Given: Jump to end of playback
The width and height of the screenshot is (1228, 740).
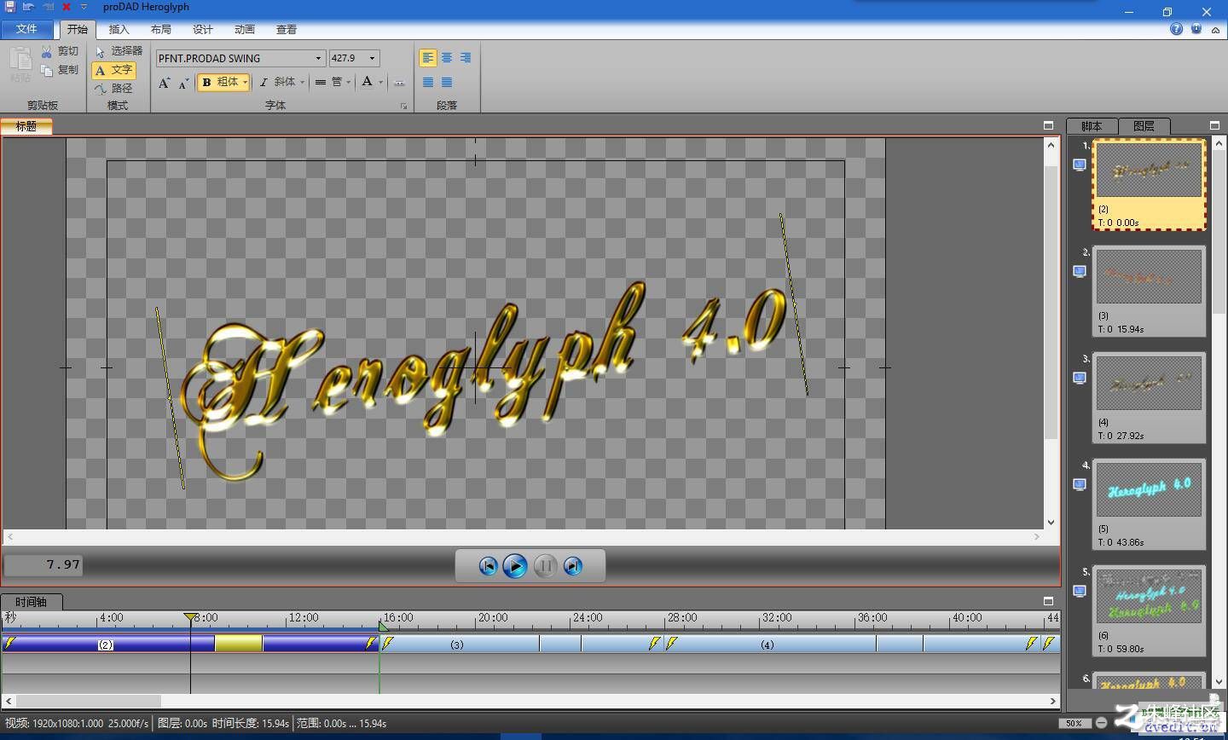Looking at the screenshot, I should [573, 566].
